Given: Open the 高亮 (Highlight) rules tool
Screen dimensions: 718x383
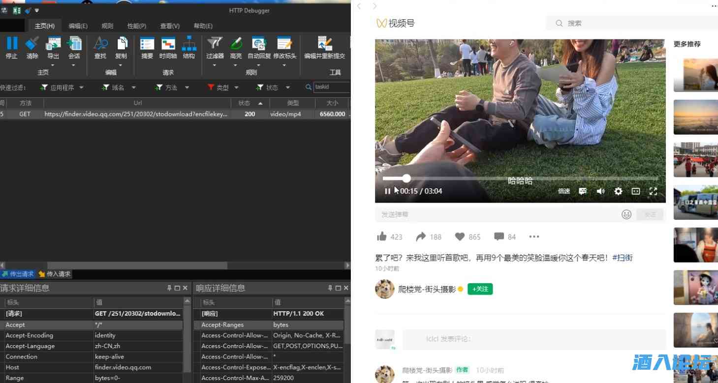Looking at the screenshot, I should click(x=236, y=48).
